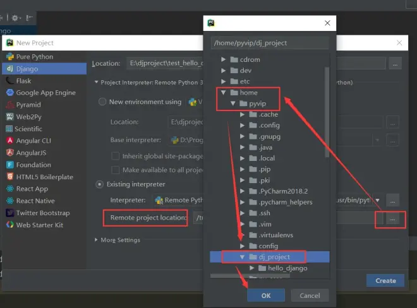Select the .virtualenvs folder
The width and height of the screenshot is (417, 308).
pyautogui.click(x=271, y=235)
